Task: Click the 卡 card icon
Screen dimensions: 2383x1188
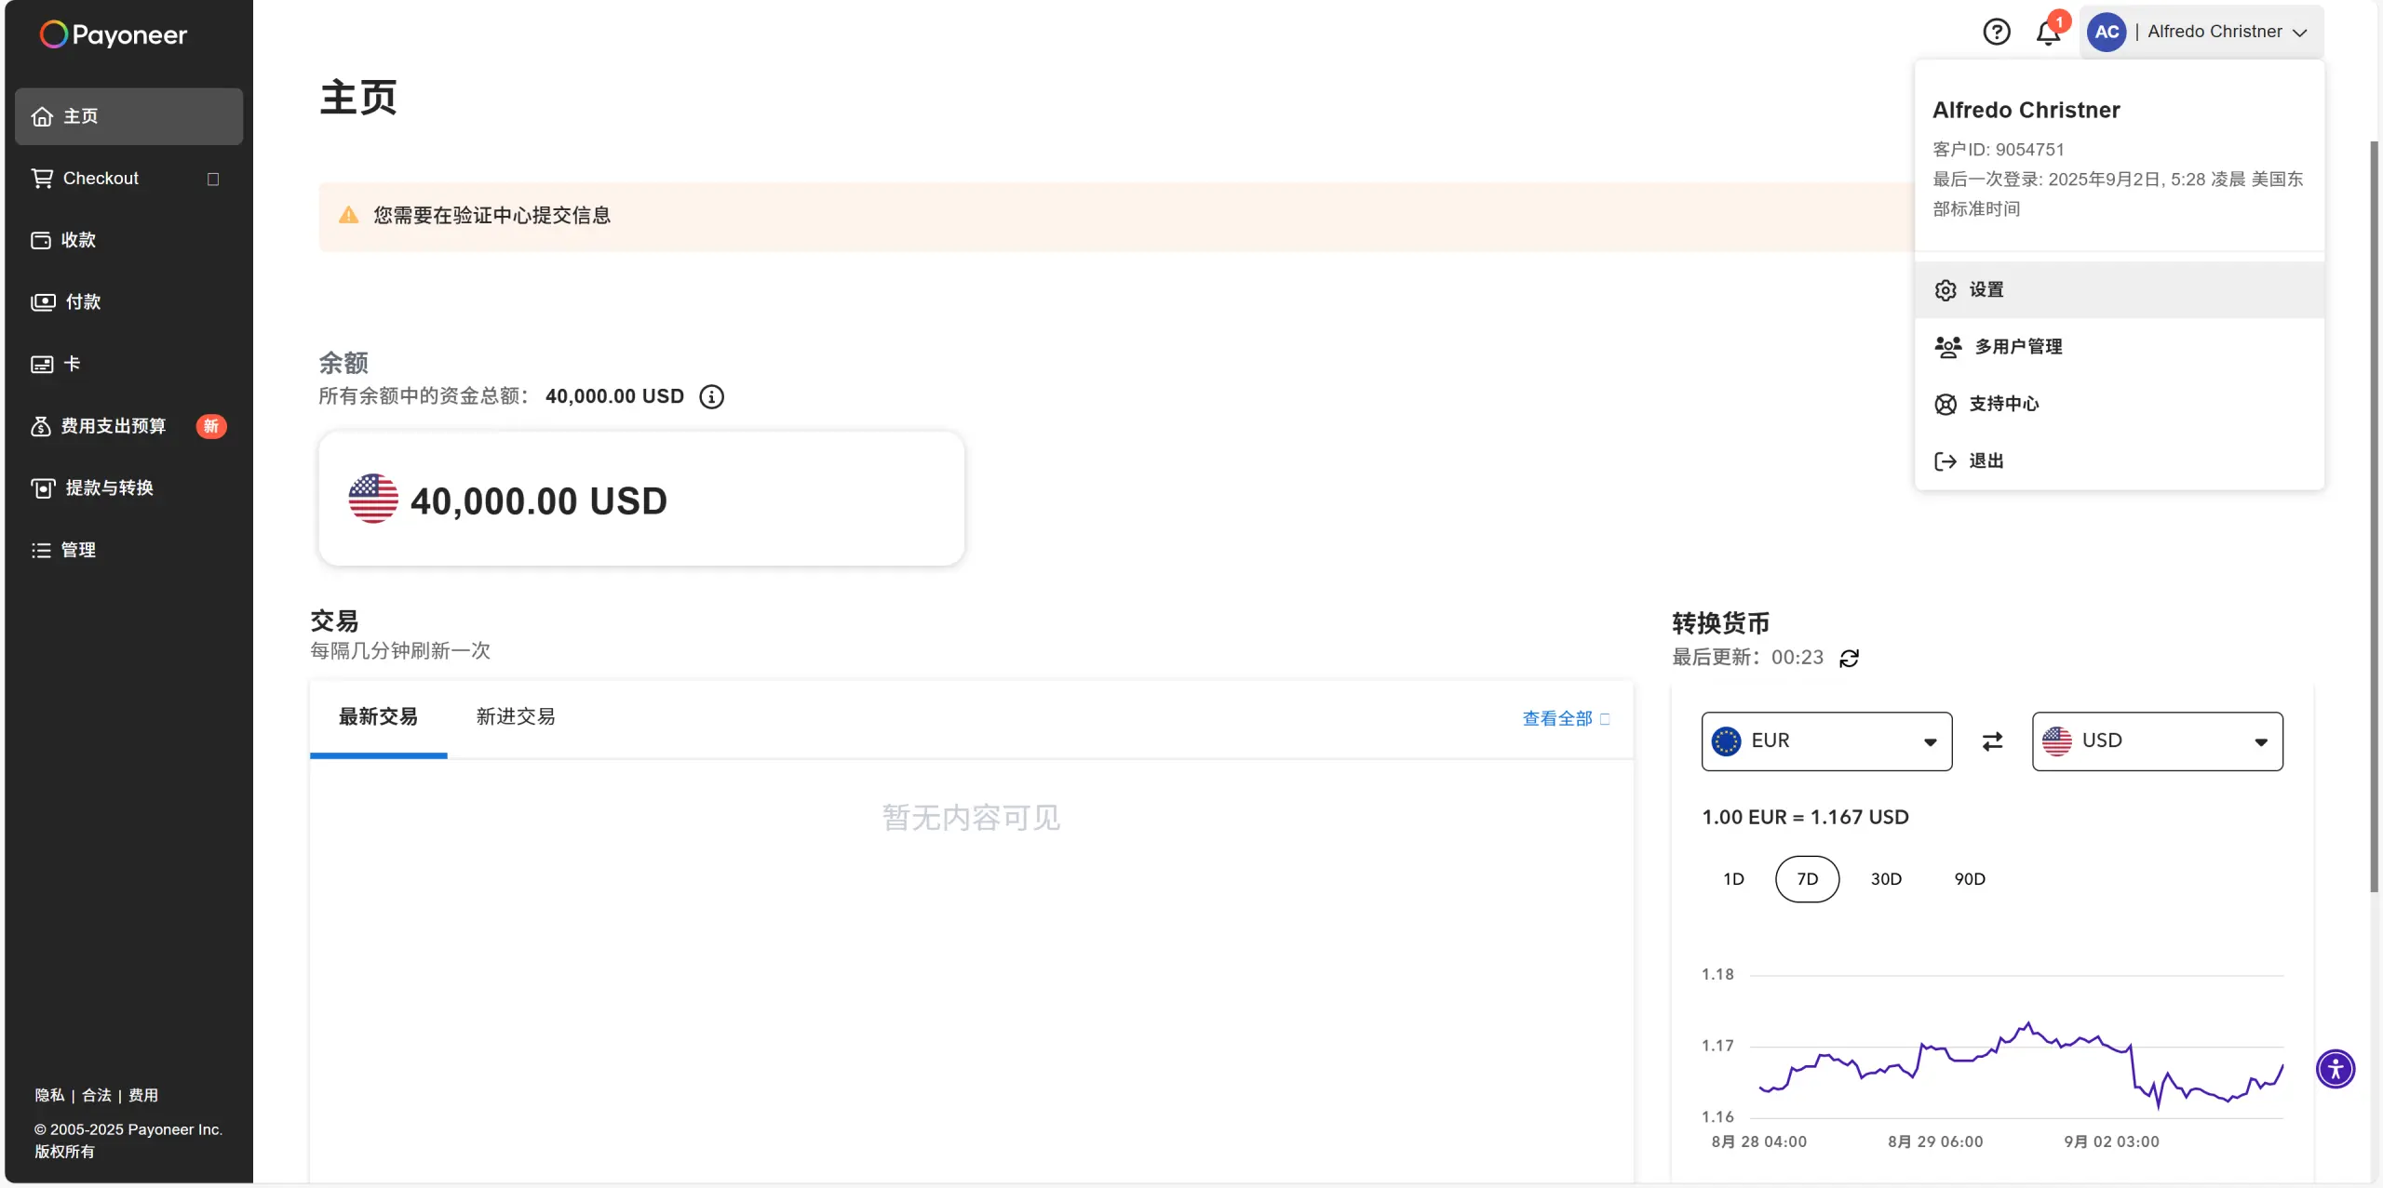Action: point(42,364)
